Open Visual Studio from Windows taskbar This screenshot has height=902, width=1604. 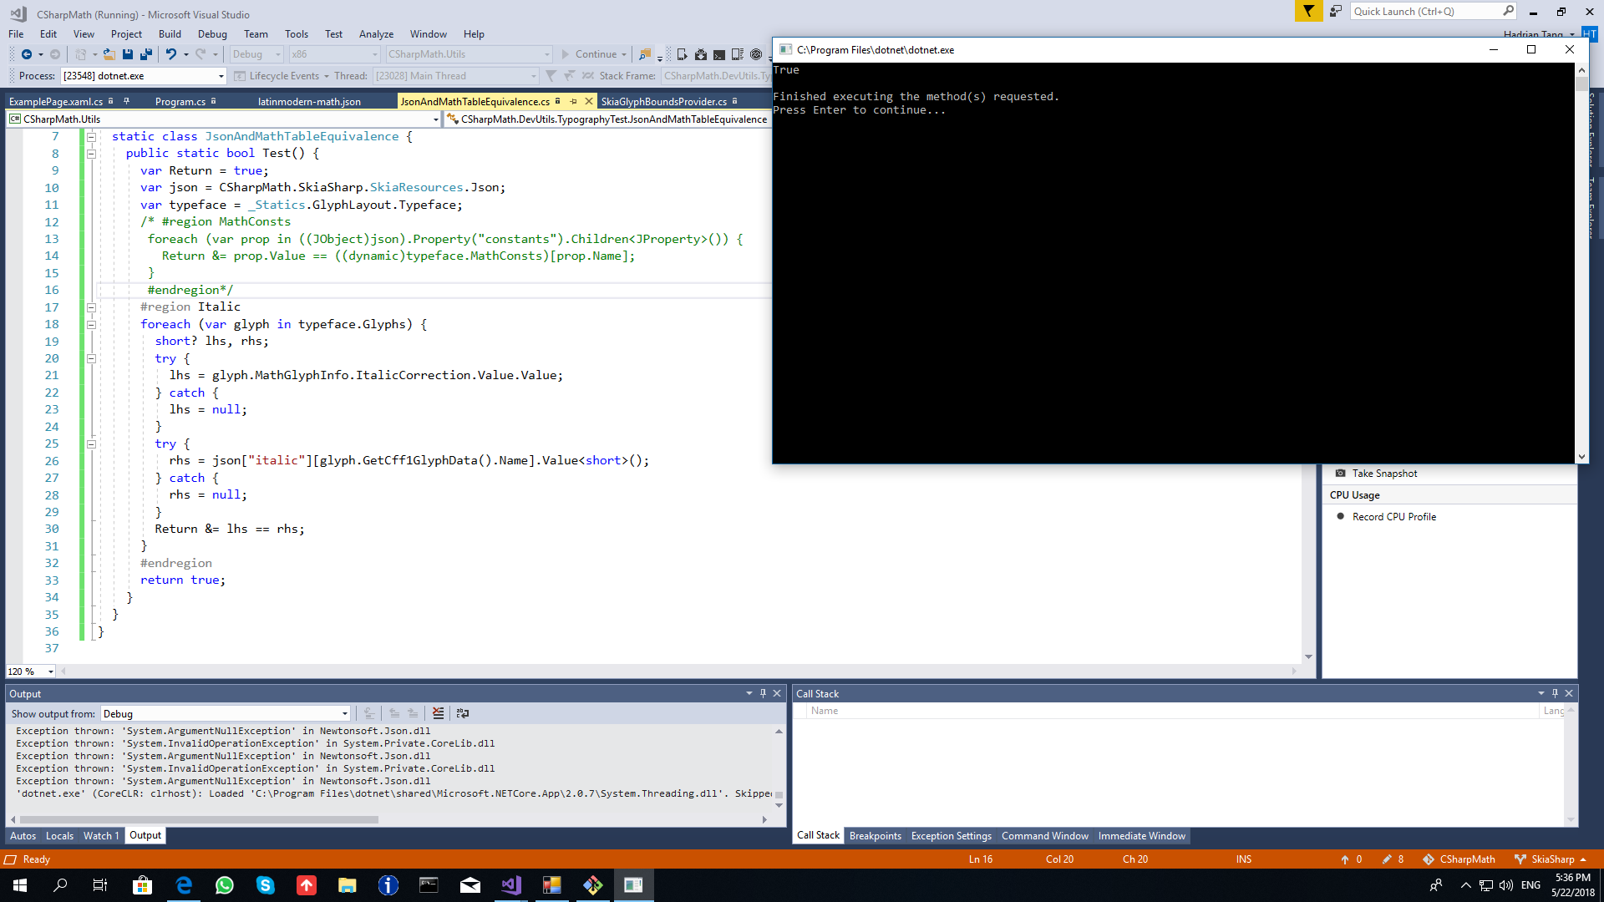tap(511, 885)
